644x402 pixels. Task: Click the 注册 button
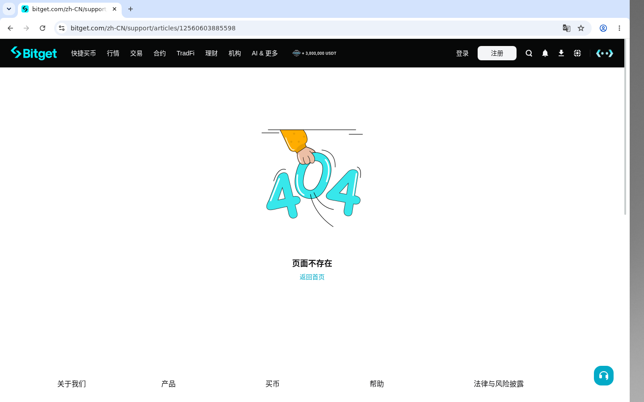click(497, 53)
